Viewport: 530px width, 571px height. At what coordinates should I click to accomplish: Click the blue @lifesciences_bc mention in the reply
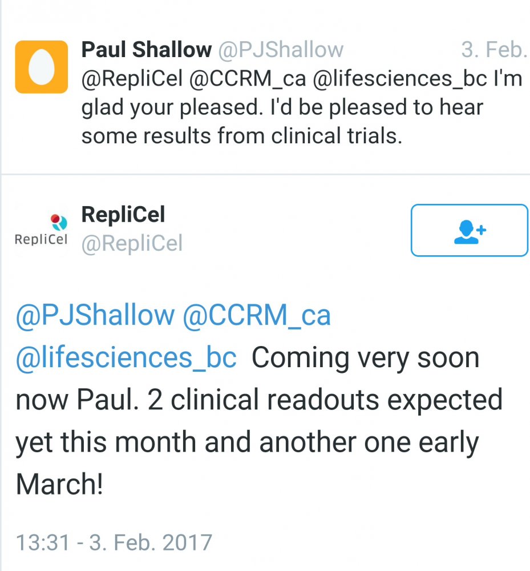point(126,358)
